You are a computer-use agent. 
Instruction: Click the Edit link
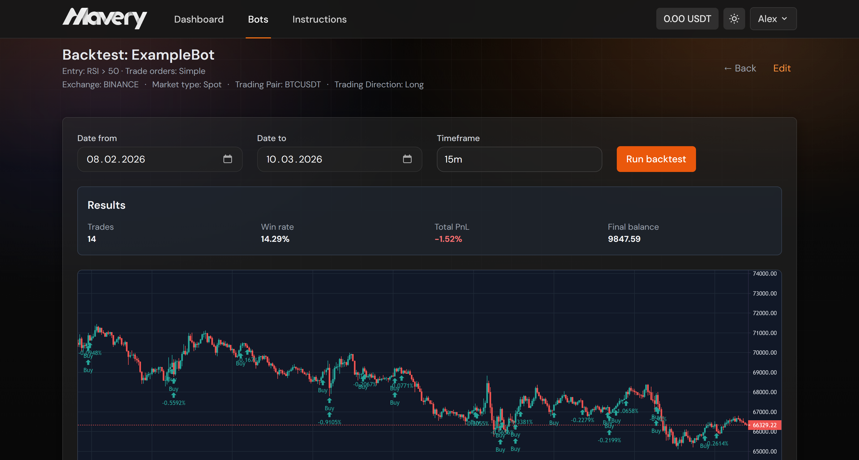click(x=782, y=69)
